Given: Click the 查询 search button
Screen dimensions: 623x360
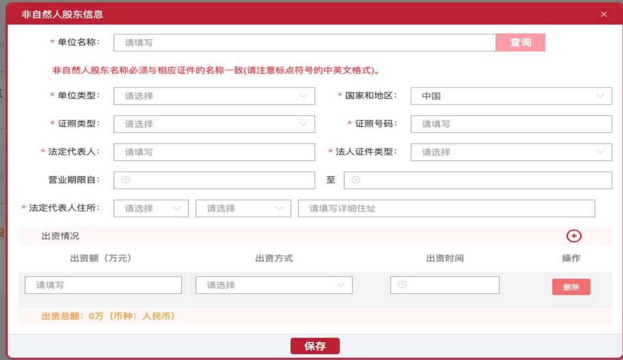Looking at the screenshot, I should pyautogui.click(x=520, y=43).
